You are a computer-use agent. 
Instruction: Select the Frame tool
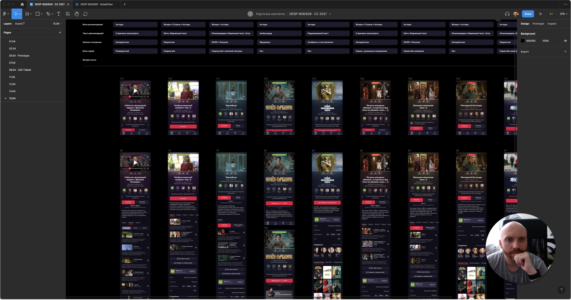27,14
